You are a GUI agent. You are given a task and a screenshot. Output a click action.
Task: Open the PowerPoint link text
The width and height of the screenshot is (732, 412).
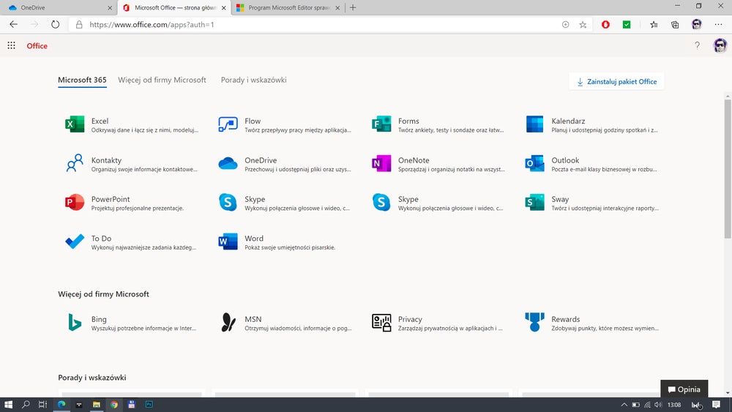tap(111, 199)
